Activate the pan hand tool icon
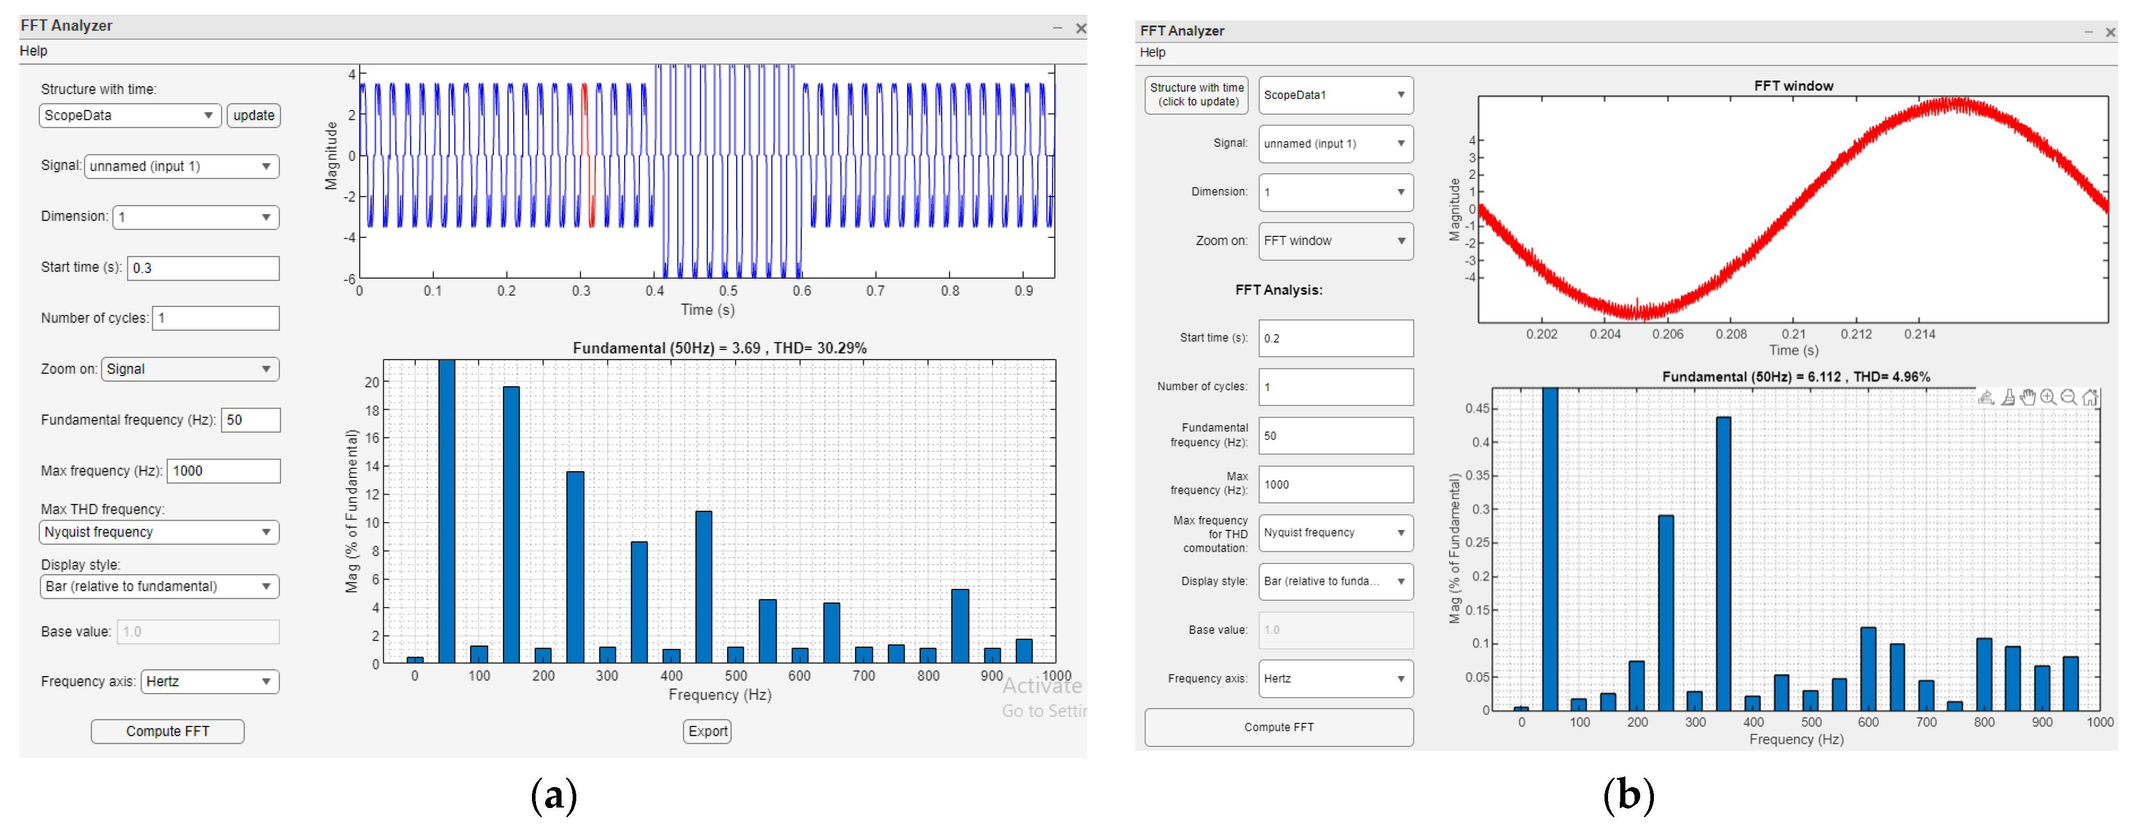Screen dimensions: 2140x835 pyautogui.click(x=2028, y=397)
